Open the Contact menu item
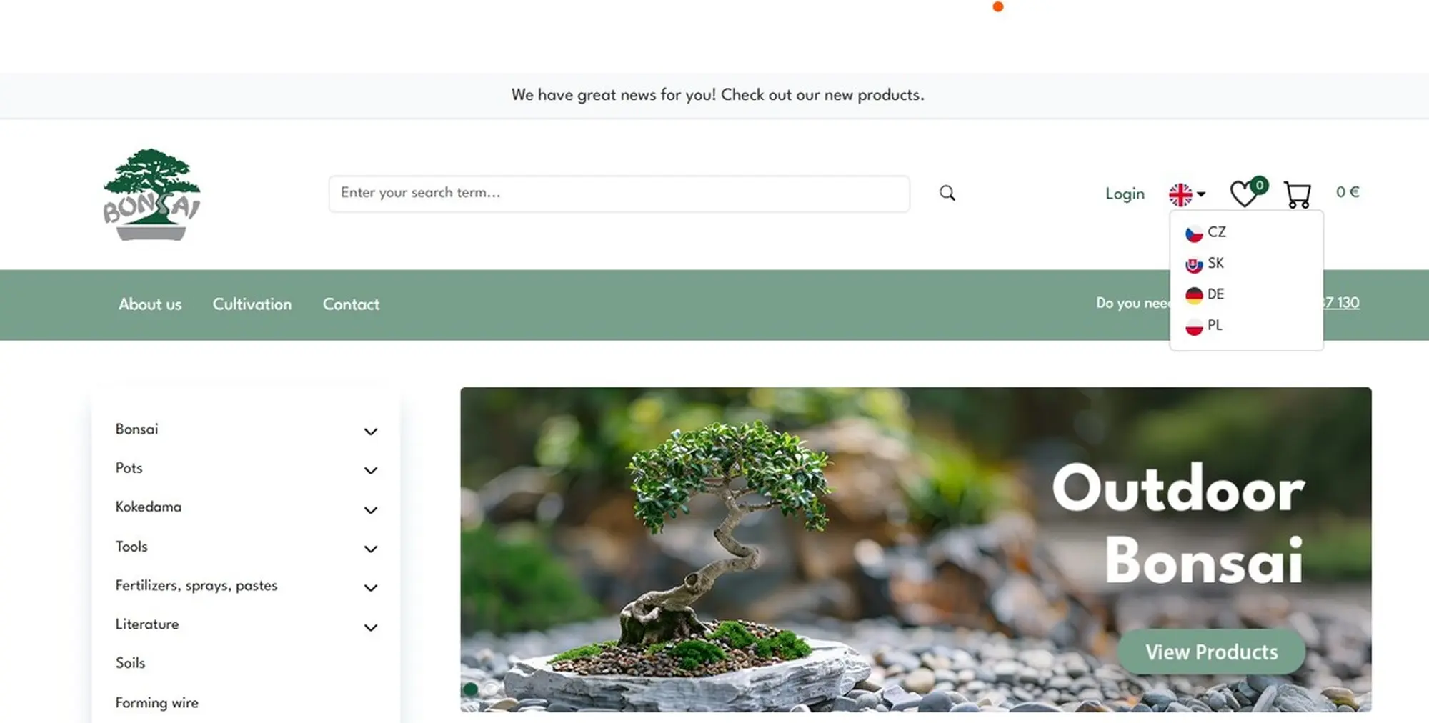This screenshot has width=1429, height=723. pos(351,304)
